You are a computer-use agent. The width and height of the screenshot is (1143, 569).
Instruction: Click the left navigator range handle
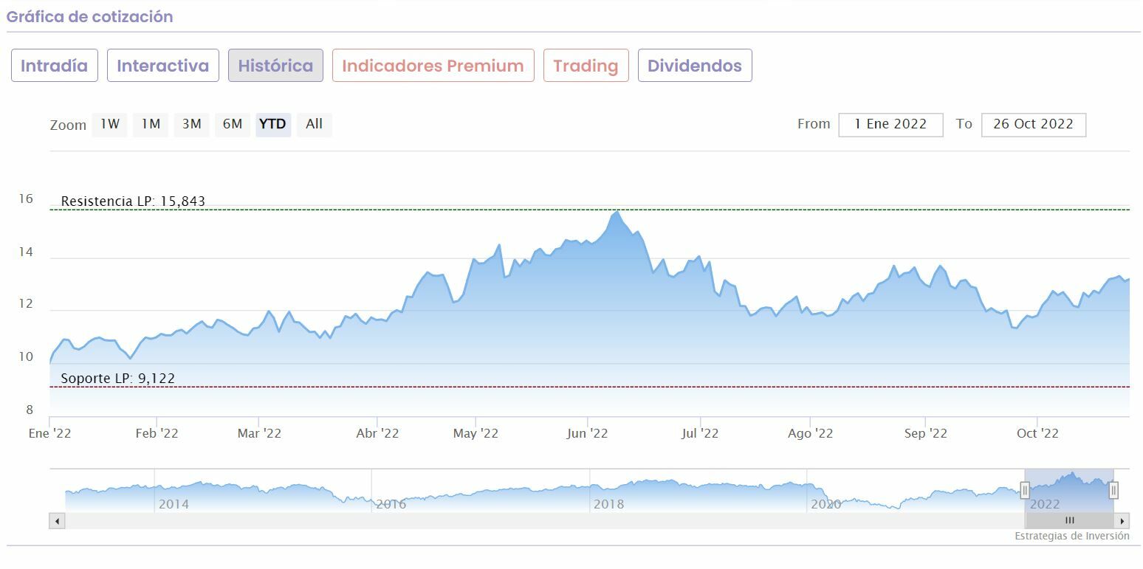[x=1025, y=490]
